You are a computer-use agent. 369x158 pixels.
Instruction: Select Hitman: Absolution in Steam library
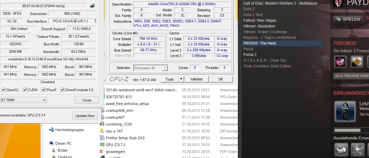pos(259,26)
